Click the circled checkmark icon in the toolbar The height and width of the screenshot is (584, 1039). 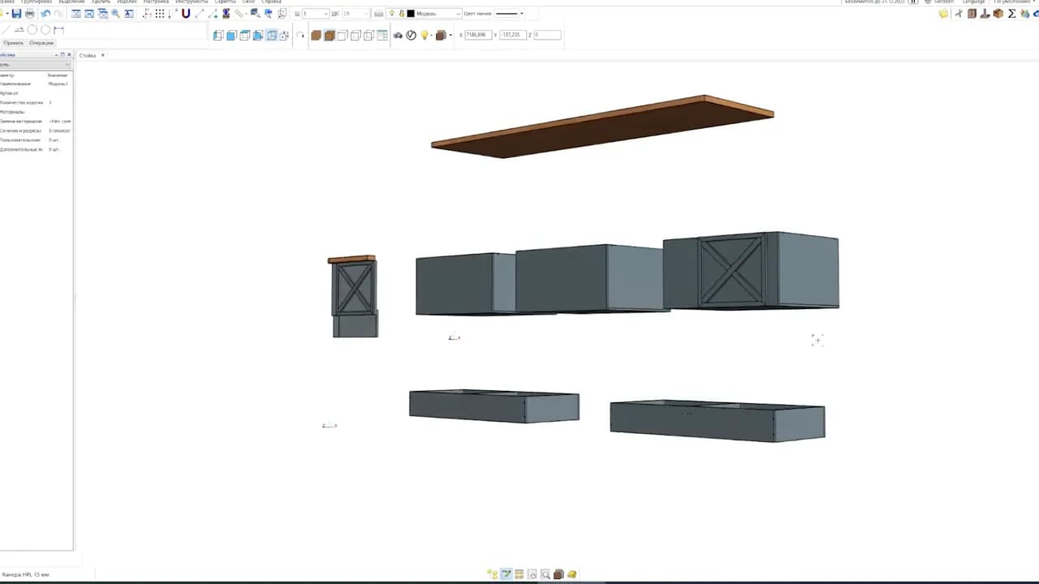(x=411, y=36)
